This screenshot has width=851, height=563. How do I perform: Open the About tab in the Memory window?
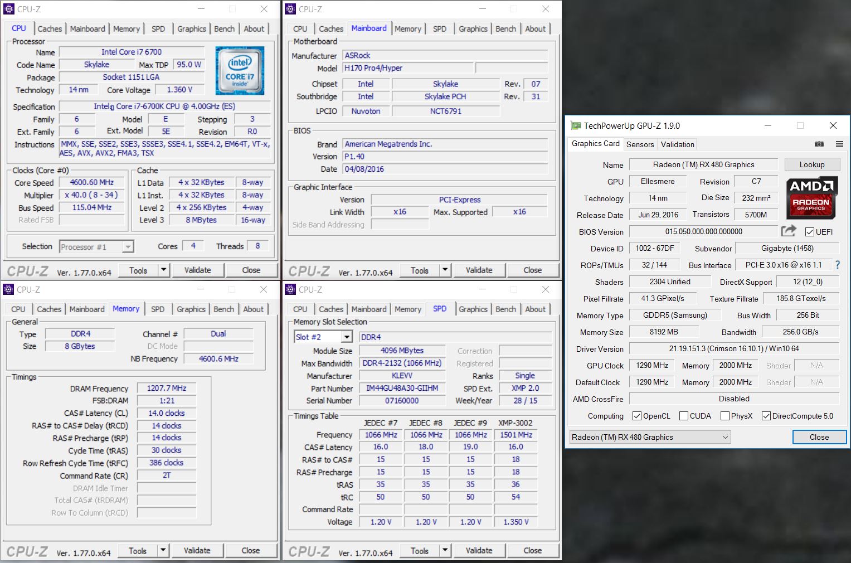(x=254, y=309)
